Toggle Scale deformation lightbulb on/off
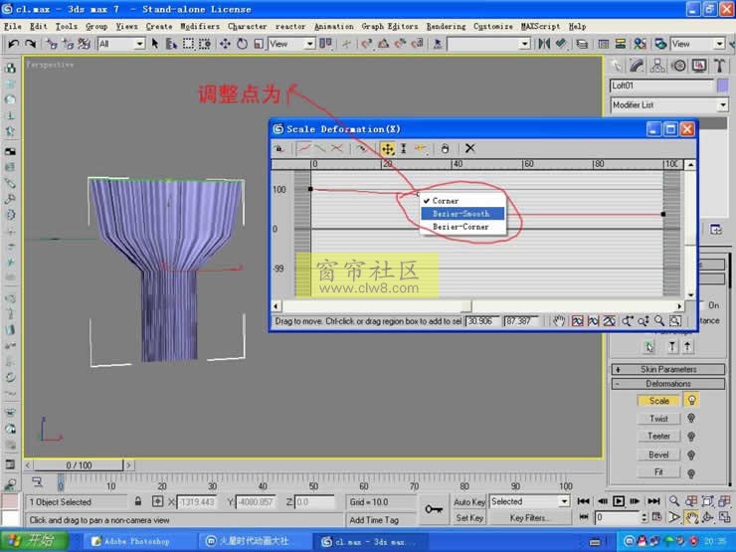The height and width of the screenshot is (552, 736). (x=691, y=401)
